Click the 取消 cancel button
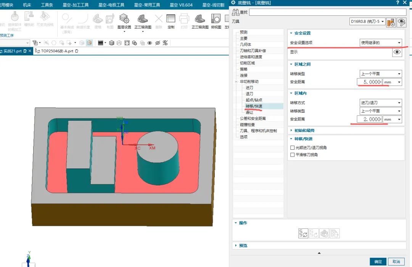The width and height of the screenshot is (412, 267). [x=396, y=262]
